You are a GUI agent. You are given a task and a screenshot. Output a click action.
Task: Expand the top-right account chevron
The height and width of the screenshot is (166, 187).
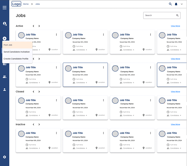click(x=182, y=4)
